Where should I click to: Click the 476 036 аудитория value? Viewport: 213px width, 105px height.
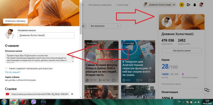168,41
